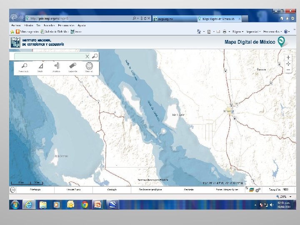300x225 pixels.
Task: Close the Mapa Digital de México tab
Action: (239, 19)
